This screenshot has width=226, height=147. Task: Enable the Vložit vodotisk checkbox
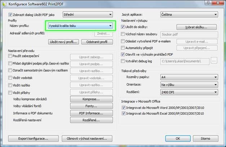(x=10, y=78)
